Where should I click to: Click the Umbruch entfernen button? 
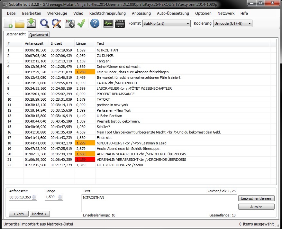pos(256,198)
